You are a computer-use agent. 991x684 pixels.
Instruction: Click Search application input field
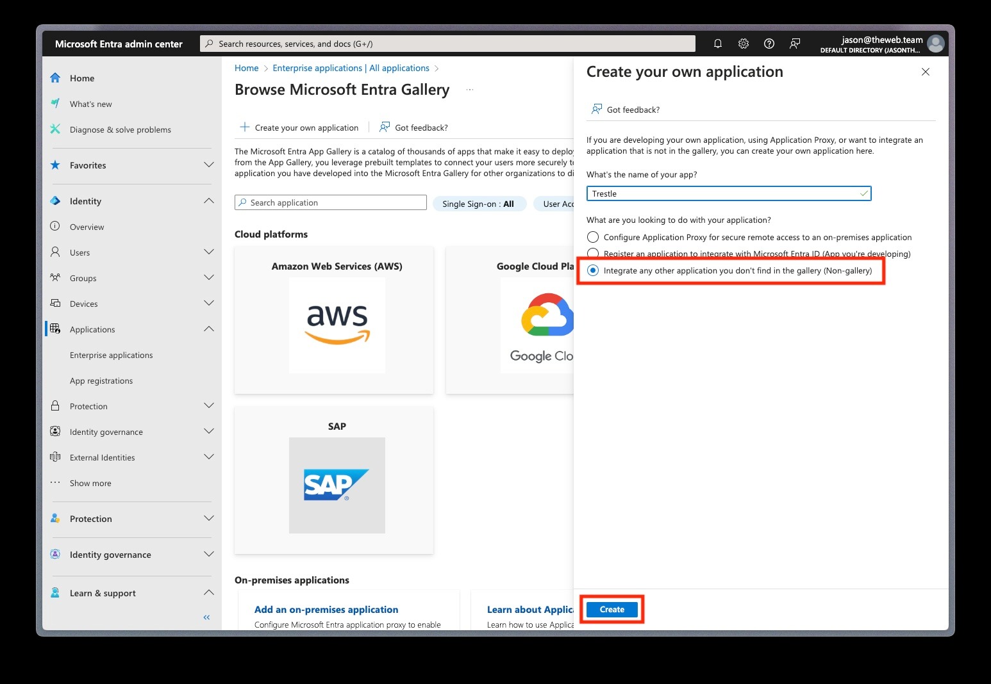coord(331,202)
